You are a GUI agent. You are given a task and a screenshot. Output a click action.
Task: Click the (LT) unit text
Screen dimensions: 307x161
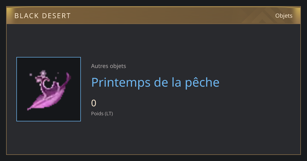[x=109, y=113]
